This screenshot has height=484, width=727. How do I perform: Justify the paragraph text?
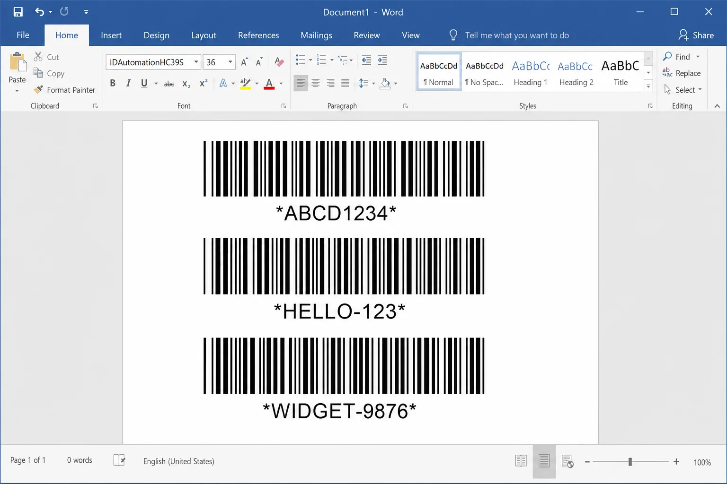point(345,83)
